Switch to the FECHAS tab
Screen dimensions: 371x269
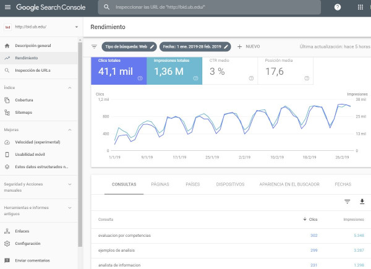point(343,184)
